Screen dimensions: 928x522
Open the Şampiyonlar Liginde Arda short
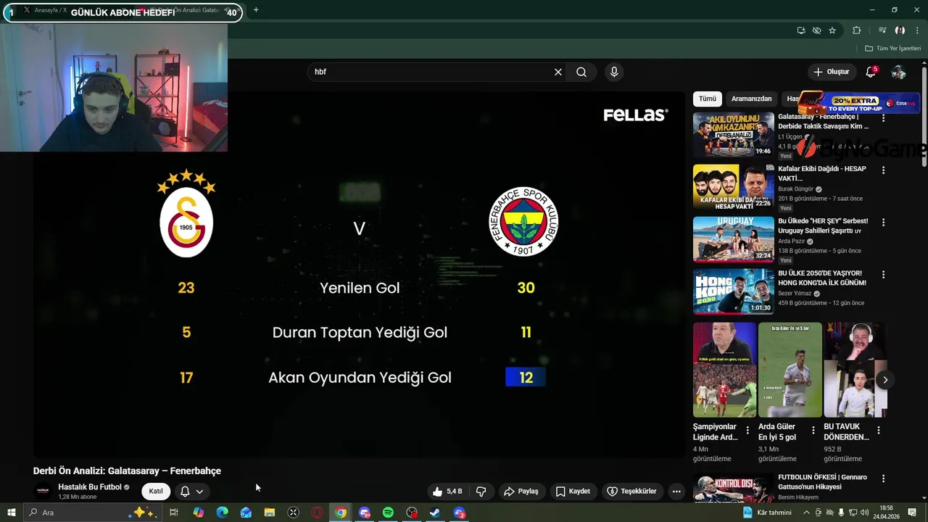point(725,370)
